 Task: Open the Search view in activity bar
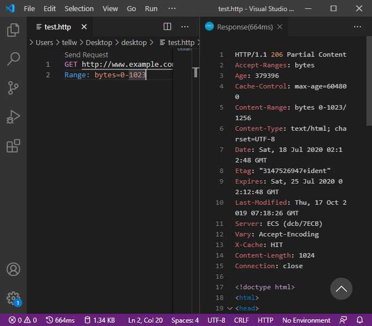point(13,58)
